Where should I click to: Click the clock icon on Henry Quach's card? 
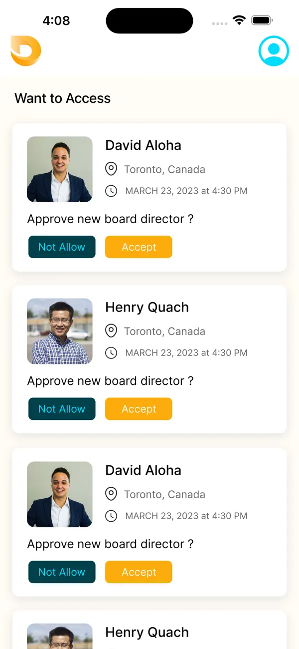pyautogui.click(x=111, y=352)
